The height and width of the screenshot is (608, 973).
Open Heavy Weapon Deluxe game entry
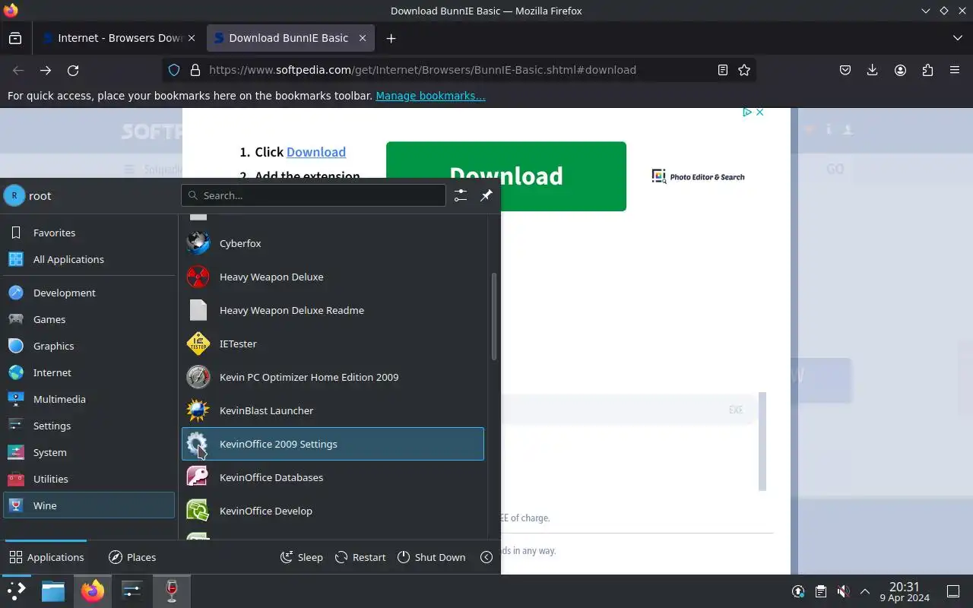332,277
